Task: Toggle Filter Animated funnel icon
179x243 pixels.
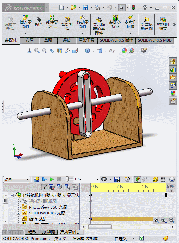Action: 52,187
